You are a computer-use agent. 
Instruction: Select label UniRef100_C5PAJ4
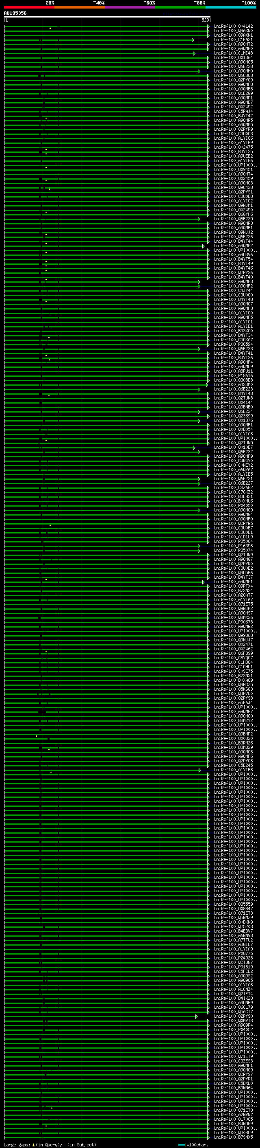[x=233, y=112]
